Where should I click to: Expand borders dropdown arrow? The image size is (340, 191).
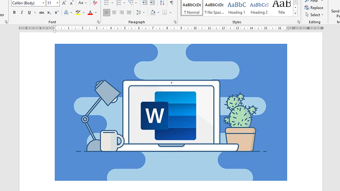point(170,12)
